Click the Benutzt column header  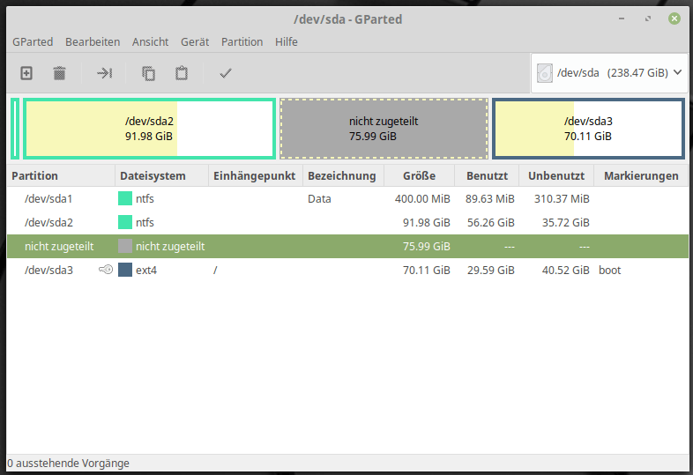487,176
